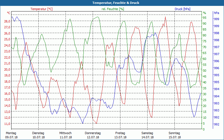Click the date '13.07.18'
Image resolution: width=224 pixels, height=140 pixels.
(120, 137)
